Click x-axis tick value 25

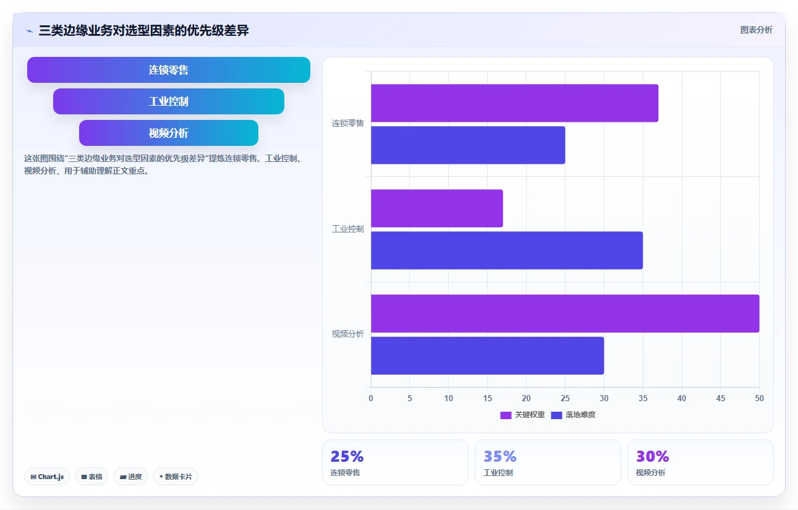pyautogui.click(x=565, y=399)
